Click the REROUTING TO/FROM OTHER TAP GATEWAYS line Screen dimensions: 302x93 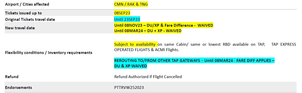pyautogui.click(x=194, y=61)
